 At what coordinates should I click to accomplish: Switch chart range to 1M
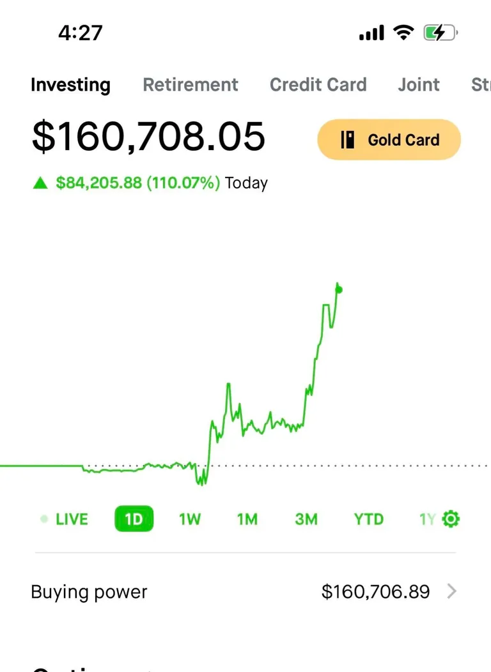click(x=247, y=519)
